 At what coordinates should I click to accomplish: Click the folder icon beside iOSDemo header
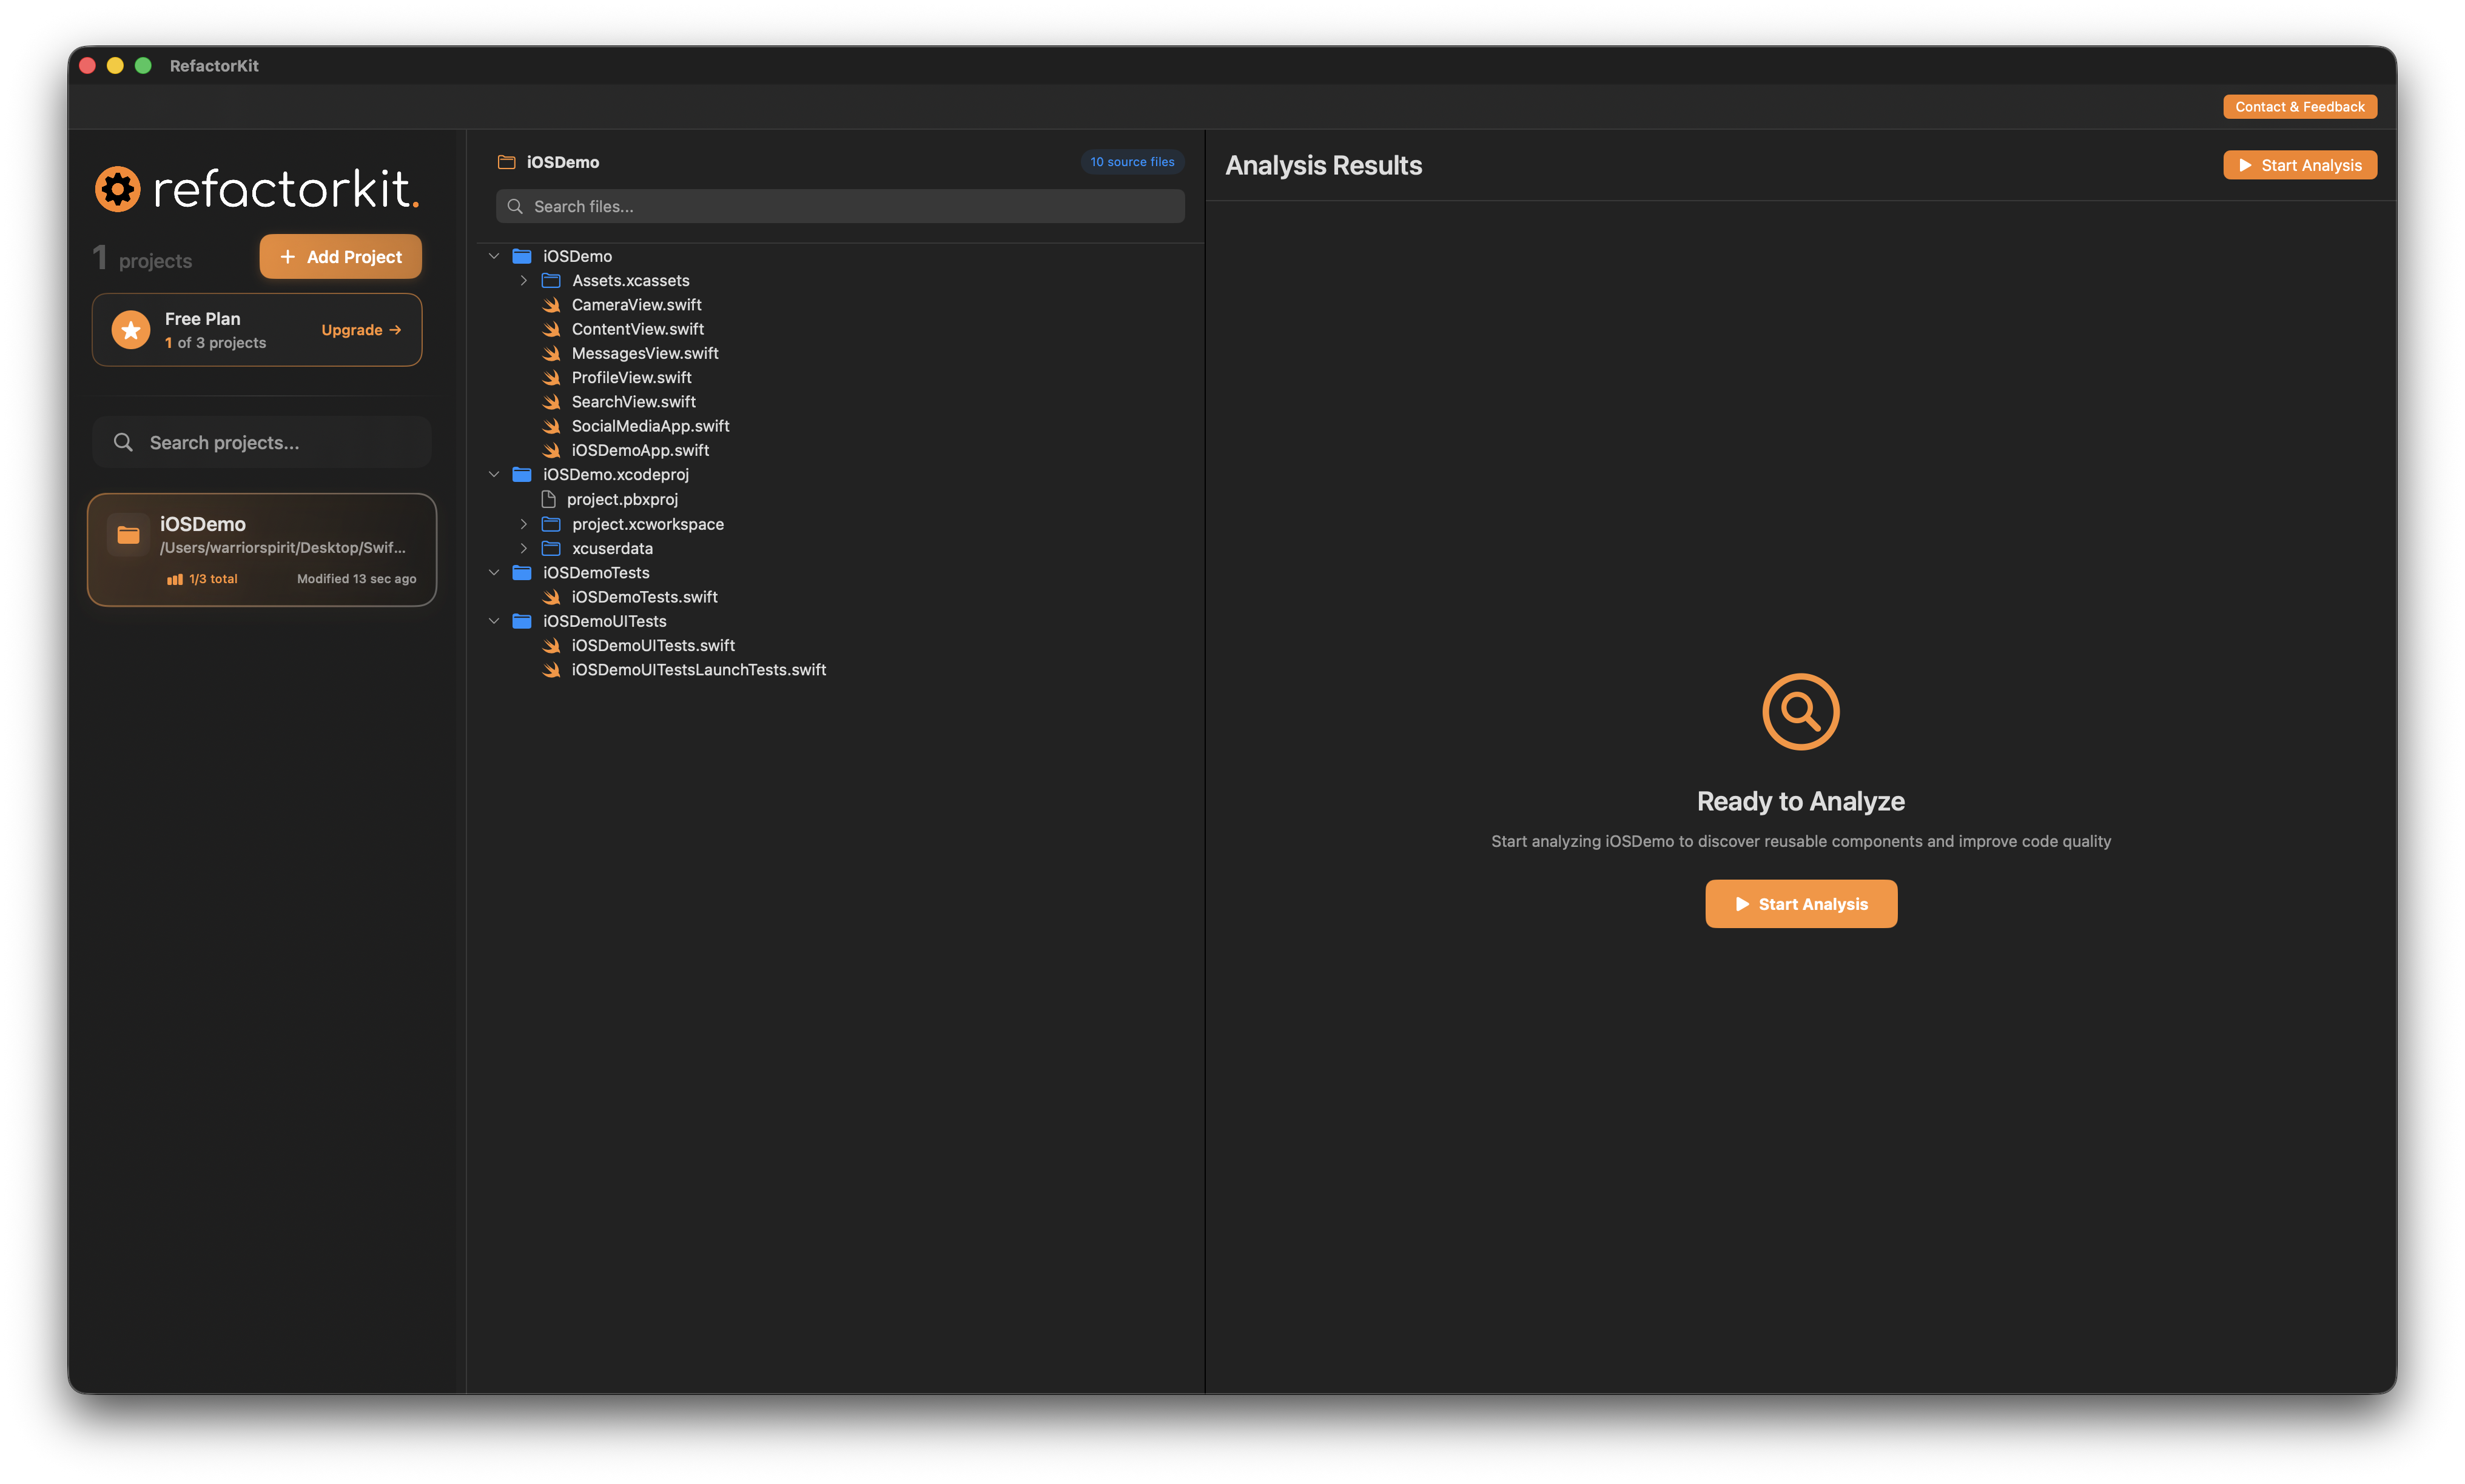click(x=506, y=162)
